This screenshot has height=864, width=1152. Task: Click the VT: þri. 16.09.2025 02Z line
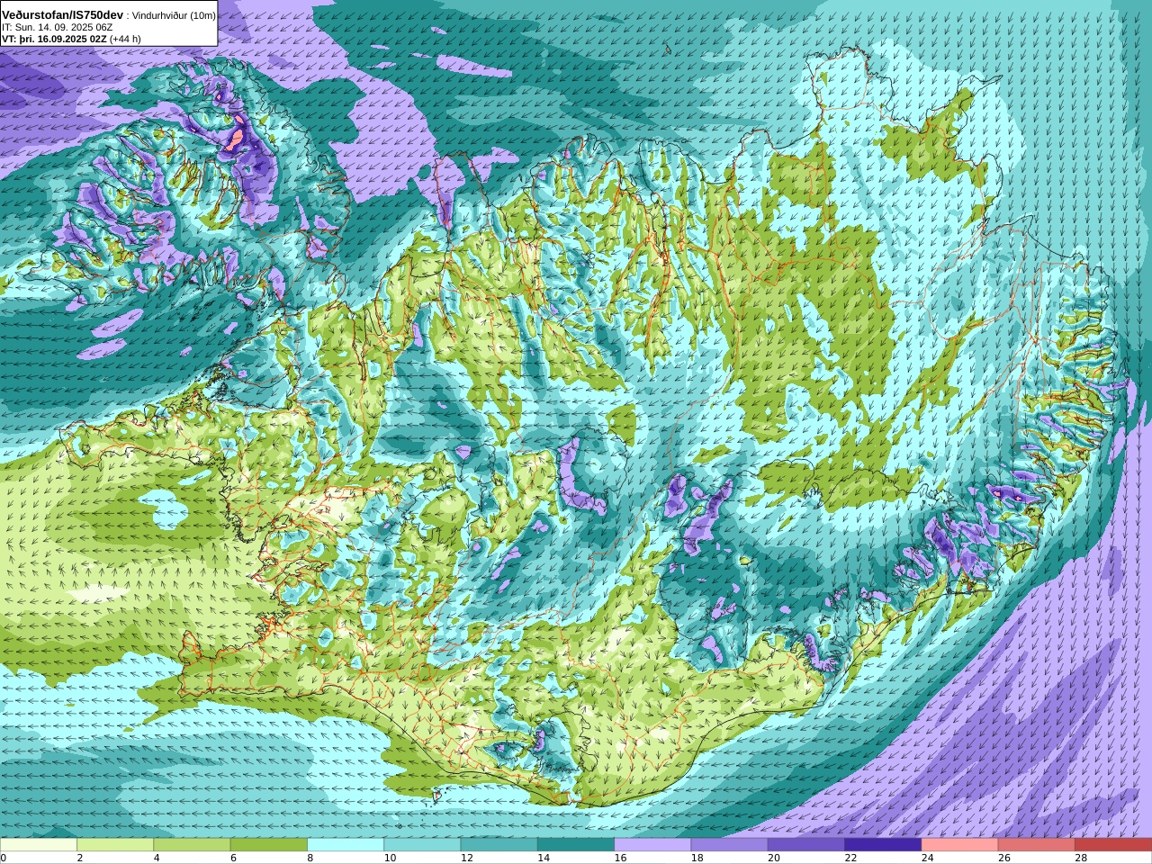click(53, 39)
